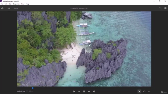The image size is (168, 94).
Task: Jump to previous edit point
Action: click(x=74, y=91)
